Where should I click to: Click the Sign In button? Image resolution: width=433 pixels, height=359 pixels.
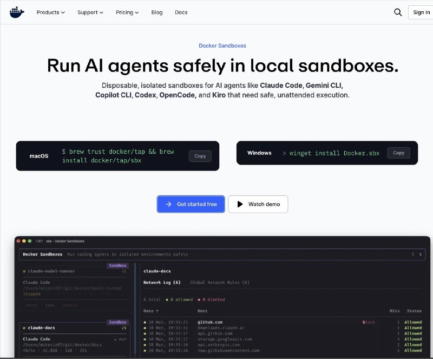pos(421,12)
